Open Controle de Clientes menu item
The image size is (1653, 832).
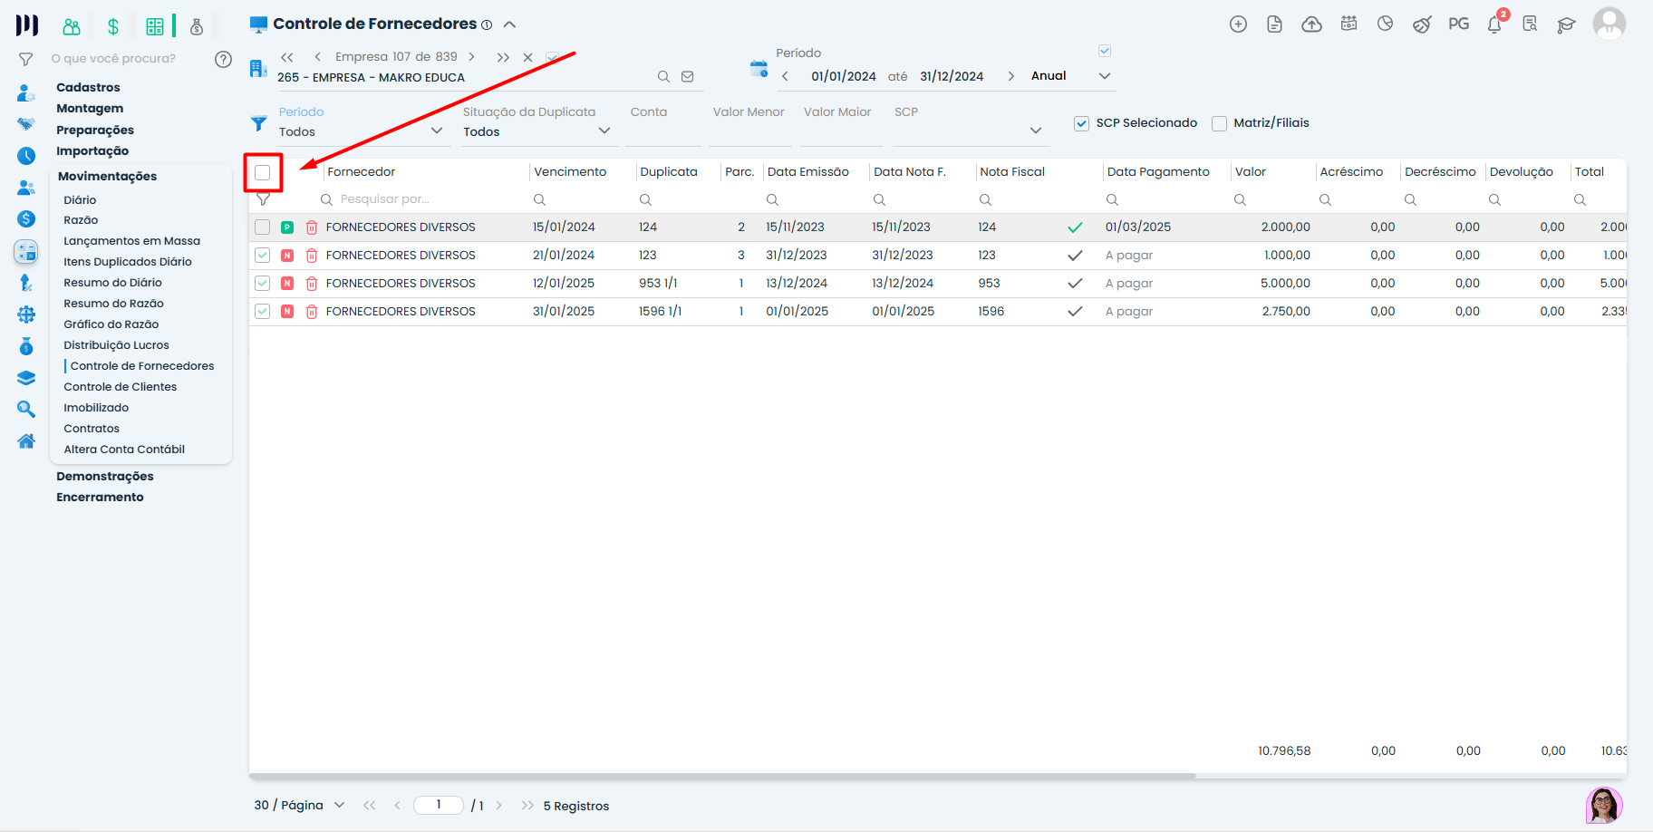click(x=120, y=387)
